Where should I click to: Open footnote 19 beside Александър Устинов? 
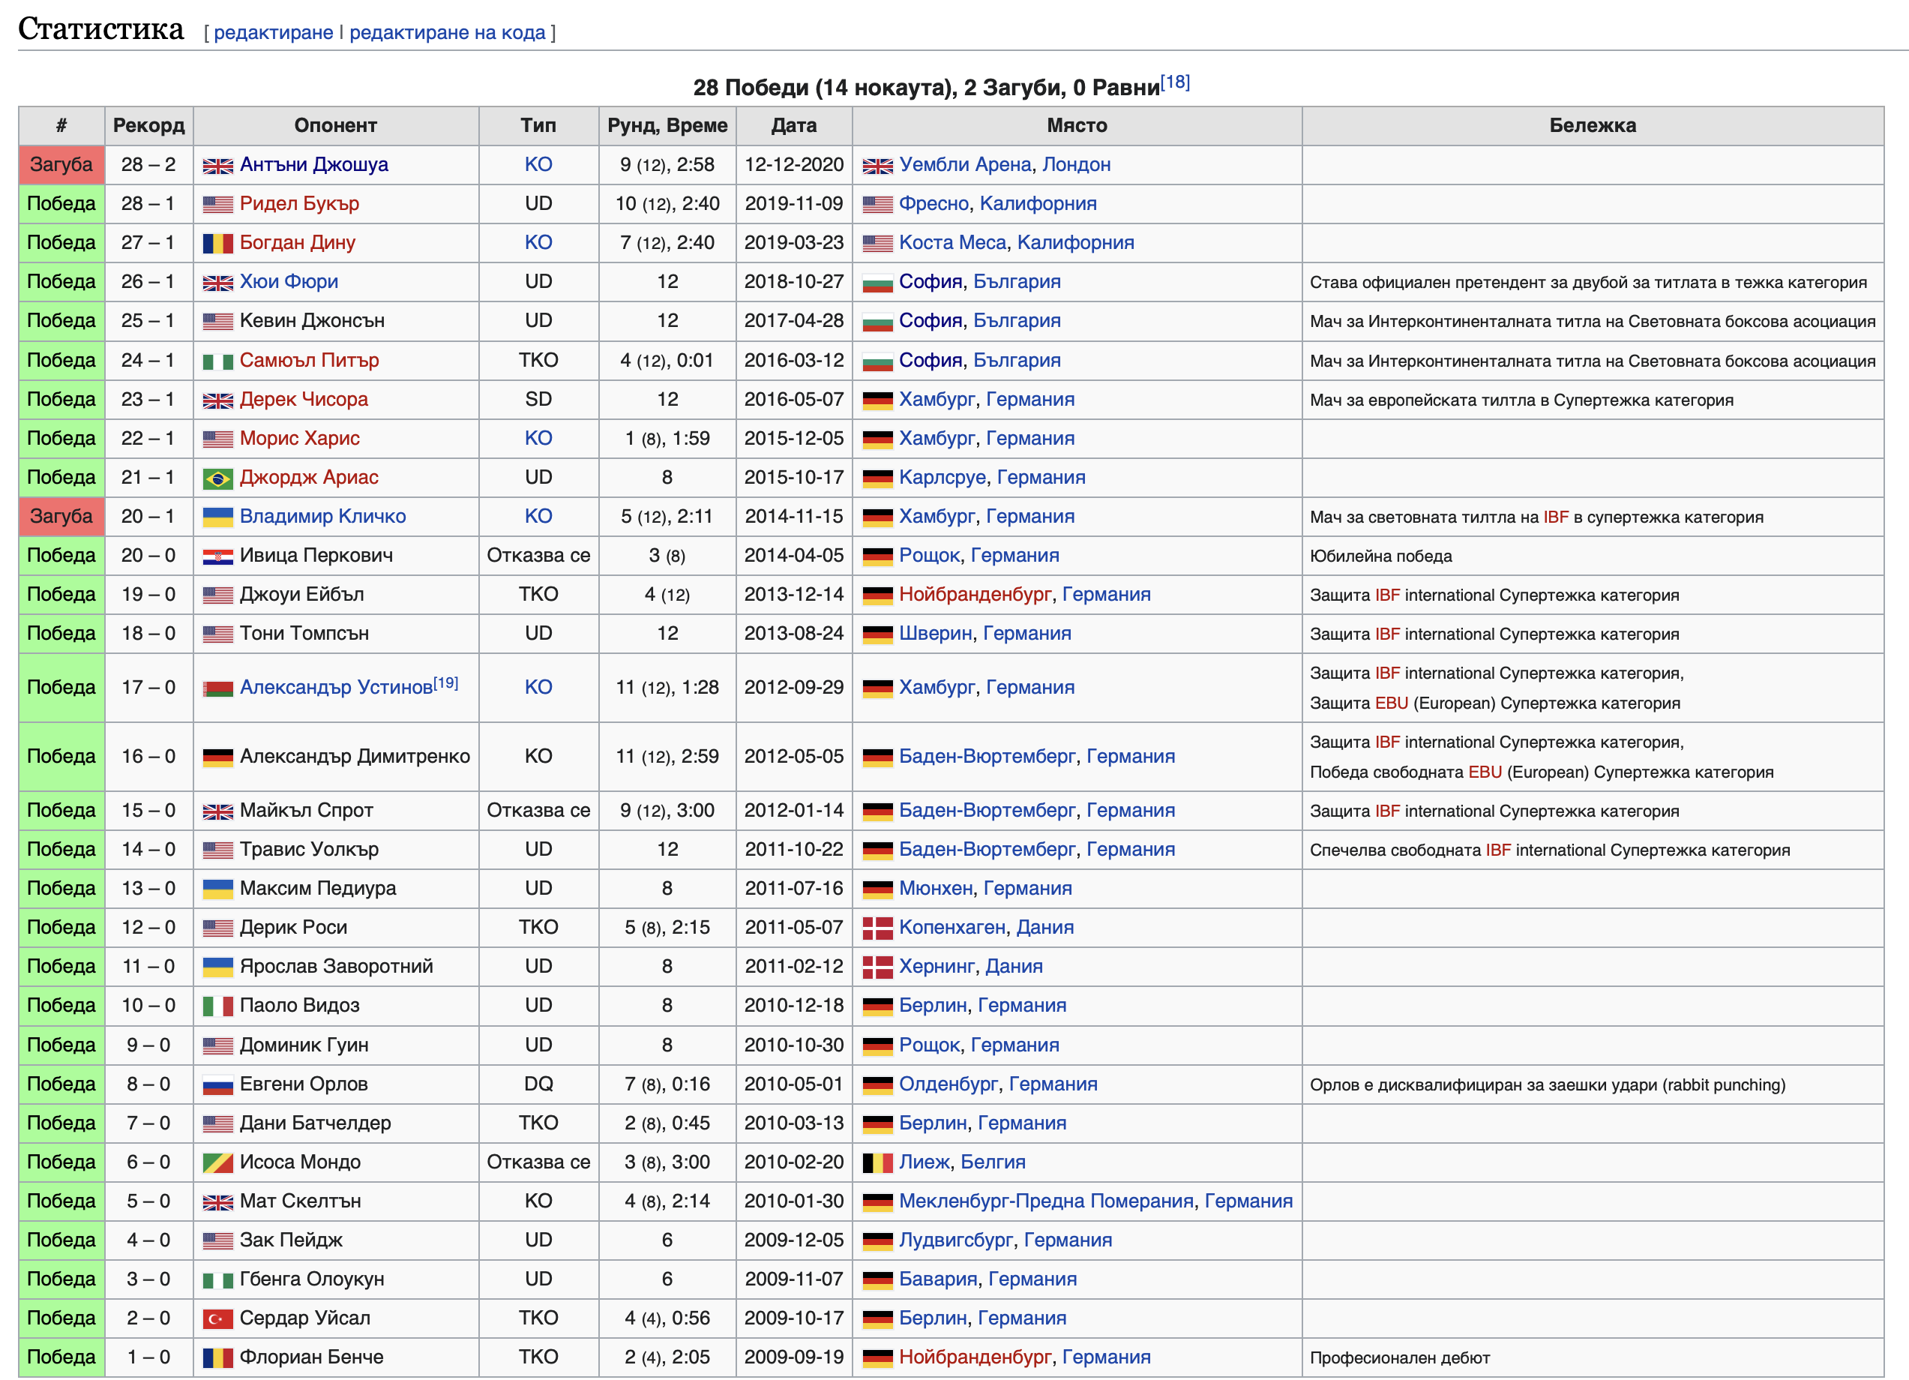[x=446, y=682]
